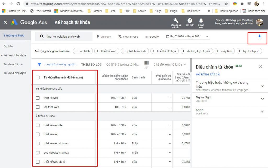The width and height of the screenshot is (268, 168).
Task: Add the phát triển web suggestion chip
Action: [135, 51]
